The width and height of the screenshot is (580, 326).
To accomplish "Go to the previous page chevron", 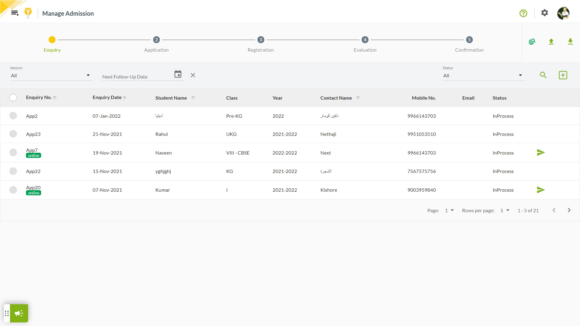I will pos(554,210).
